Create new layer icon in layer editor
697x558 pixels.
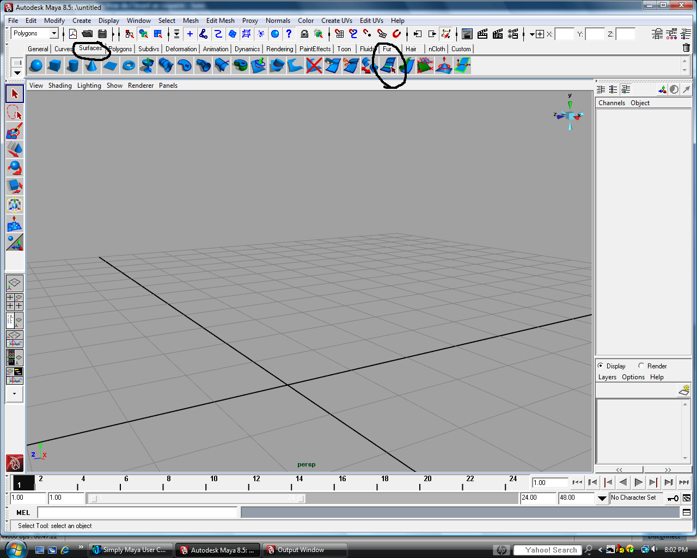click(684, 390)
